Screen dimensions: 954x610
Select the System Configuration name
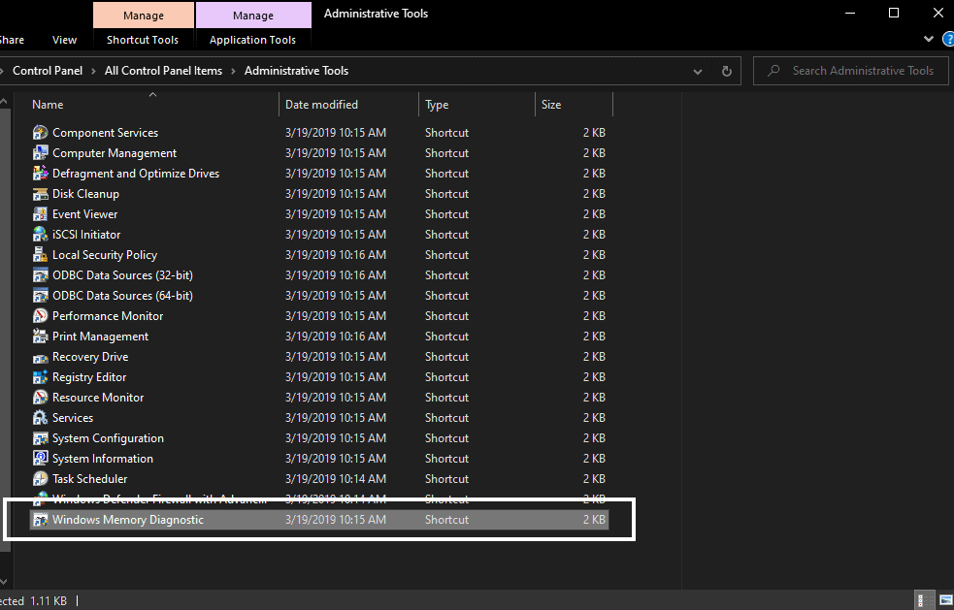[x=108, y=438]
